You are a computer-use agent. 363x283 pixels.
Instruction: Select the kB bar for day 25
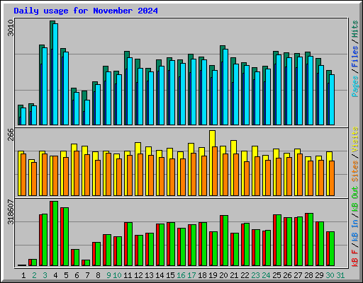pos(277,241)
